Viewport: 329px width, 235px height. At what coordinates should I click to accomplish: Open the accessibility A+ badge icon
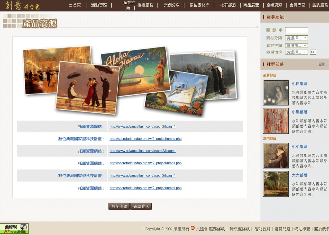click(14, 229)
